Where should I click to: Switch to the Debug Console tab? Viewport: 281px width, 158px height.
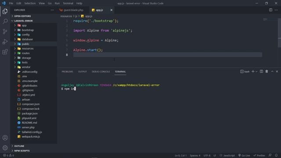coord(101,72)
